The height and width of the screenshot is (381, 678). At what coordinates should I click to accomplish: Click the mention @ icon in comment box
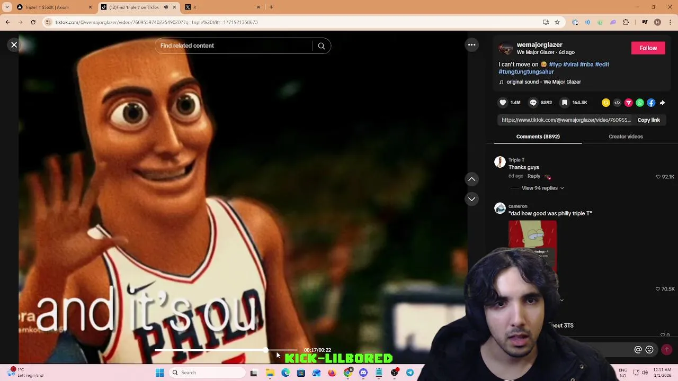pyautogui.click(x=638, y=350)
